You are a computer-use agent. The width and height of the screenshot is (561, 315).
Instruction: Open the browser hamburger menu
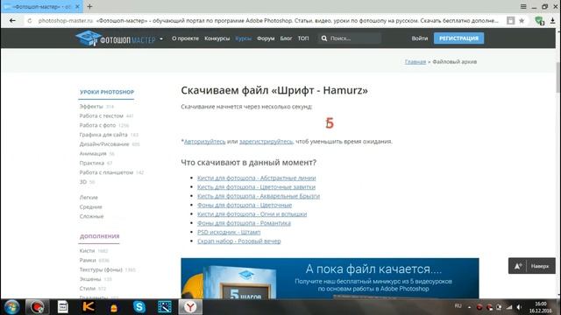pyautogui.click(x=523, y=6)
